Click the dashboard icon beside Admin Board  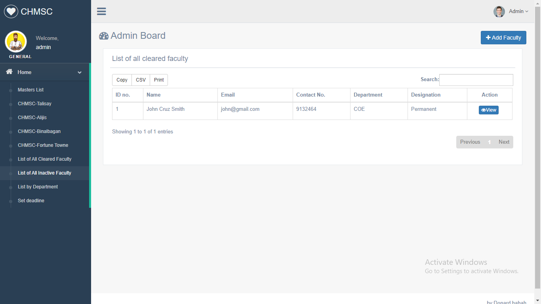pyautogui.click(x=103, y=36)
